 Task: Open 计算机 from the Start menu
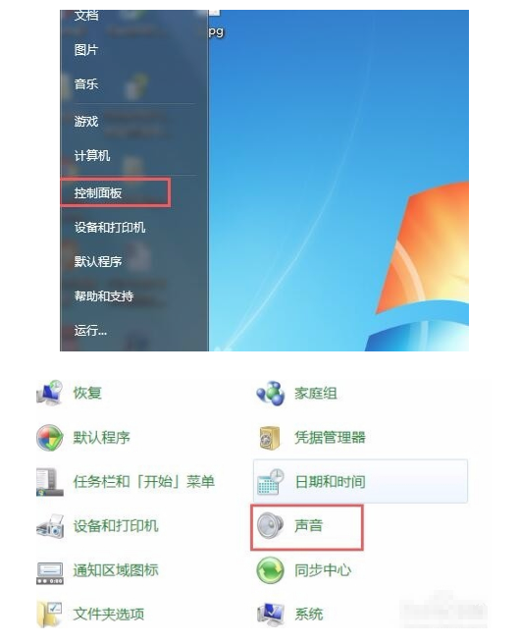click(92, 155)
